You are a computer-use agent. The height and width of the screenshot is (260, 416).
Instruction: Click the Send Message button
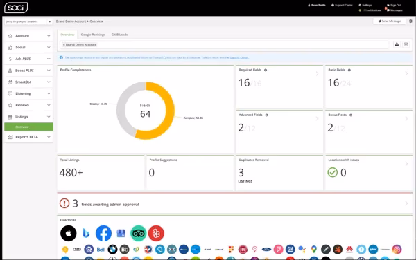(x=389, y=21)
